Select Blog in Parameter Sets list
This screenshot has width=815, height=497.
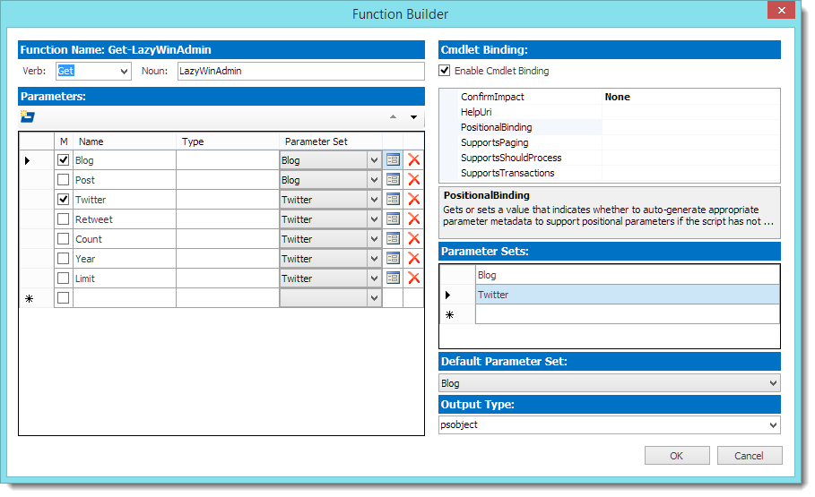628,275
